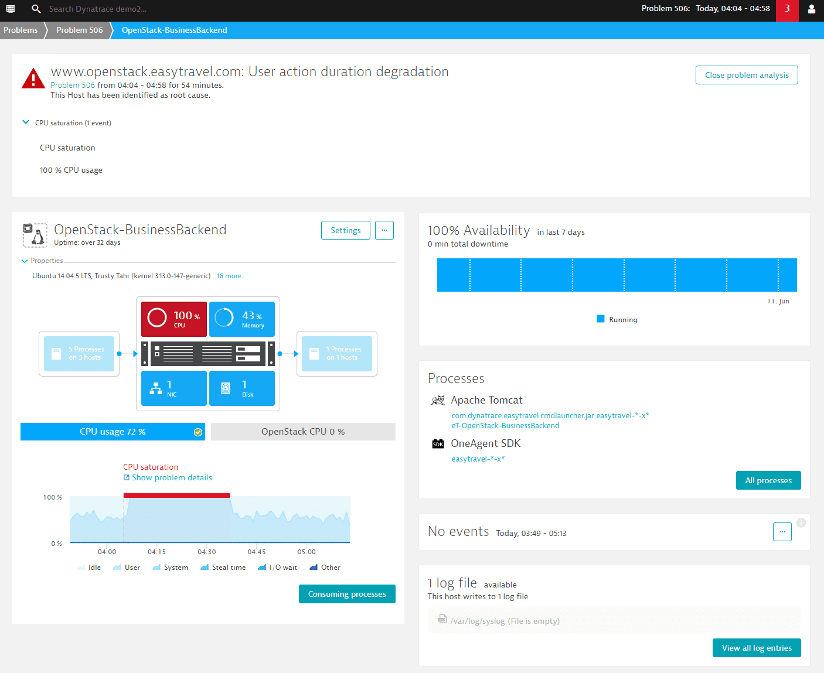Click View all log entries button
Viewport: 824px width, 673px height.
click(x=757, y=648)
